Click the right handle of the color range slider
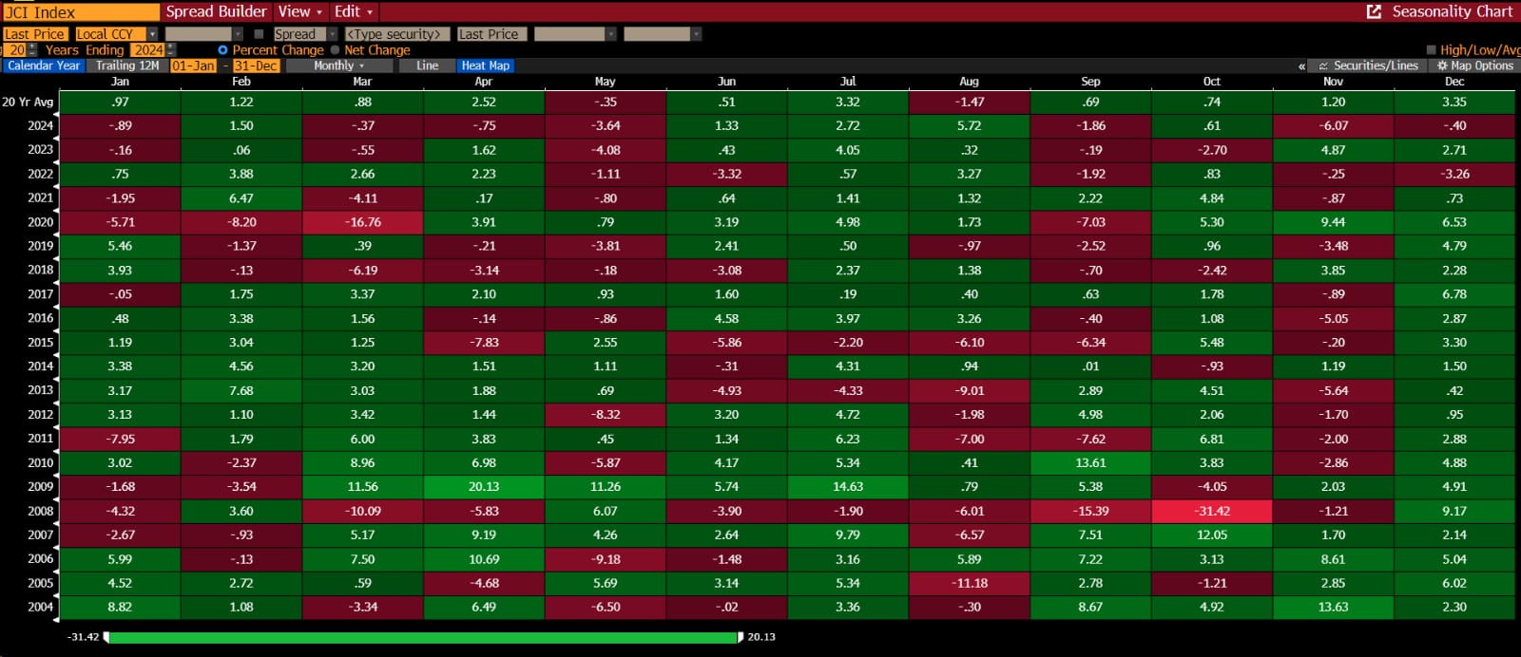1521x657 pixels. (x=741, y=637)
